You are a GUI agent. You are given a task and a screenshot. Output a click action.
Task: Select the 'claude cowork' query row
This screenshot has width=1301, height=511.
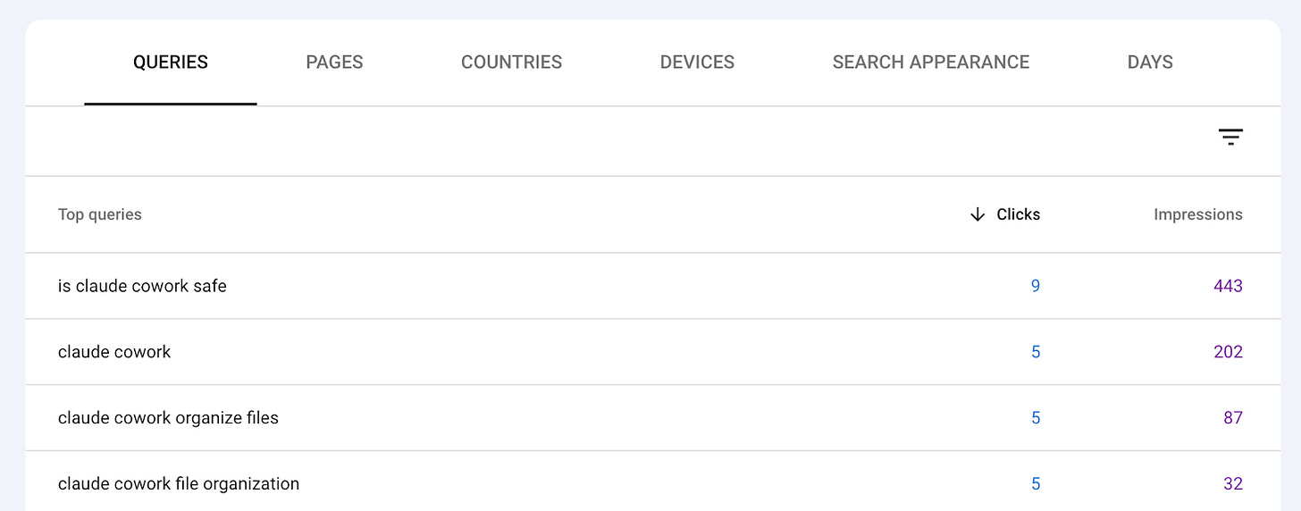click(x=652, y=352)
